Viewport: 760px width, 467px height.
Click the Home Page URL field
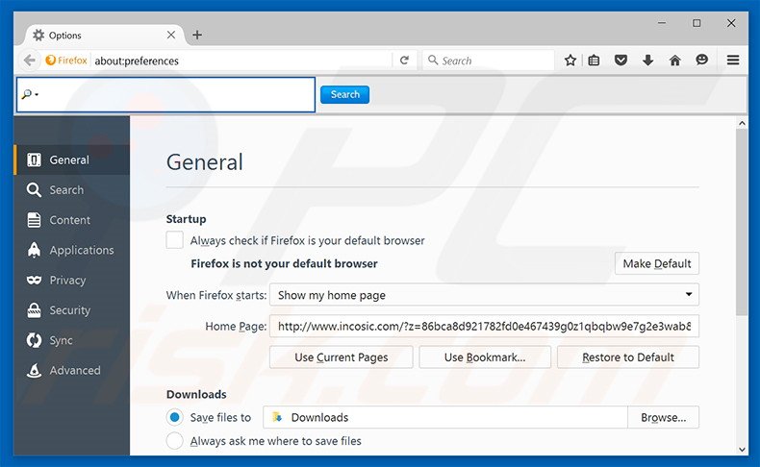(x=483, y=327)
